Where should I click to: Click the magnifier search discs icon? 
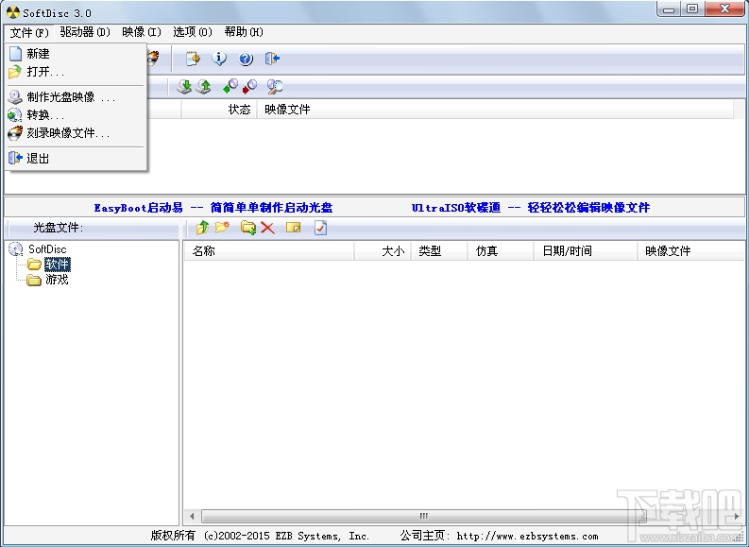coord(275,87)
